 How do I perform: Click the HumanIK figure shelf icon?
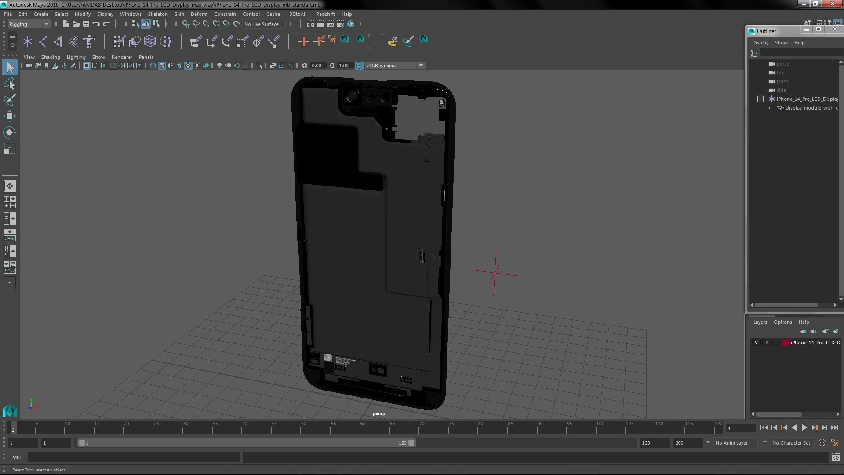[89, 42]
